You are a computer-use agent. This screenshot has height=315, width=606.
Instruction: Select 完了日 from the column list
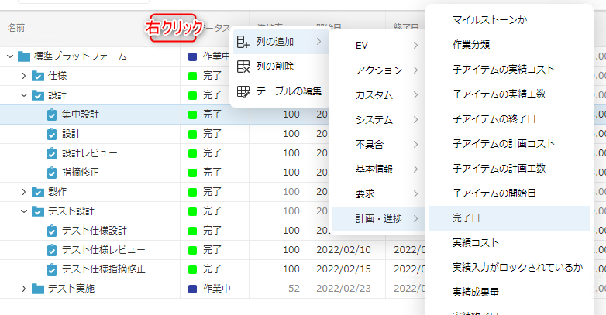pyautogui.click(x=467, y=218)
